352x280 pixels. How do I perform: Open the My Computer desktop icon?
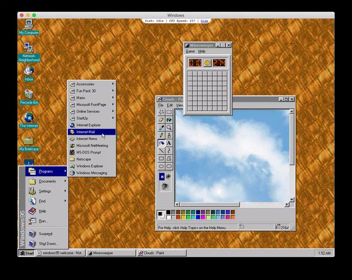coord(29,27)
